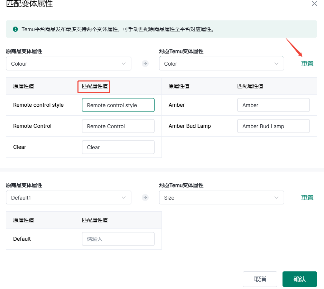Click 重置 link next to Color dropdown
This screenshot has height=289, width=324.
tap(307, 64)
